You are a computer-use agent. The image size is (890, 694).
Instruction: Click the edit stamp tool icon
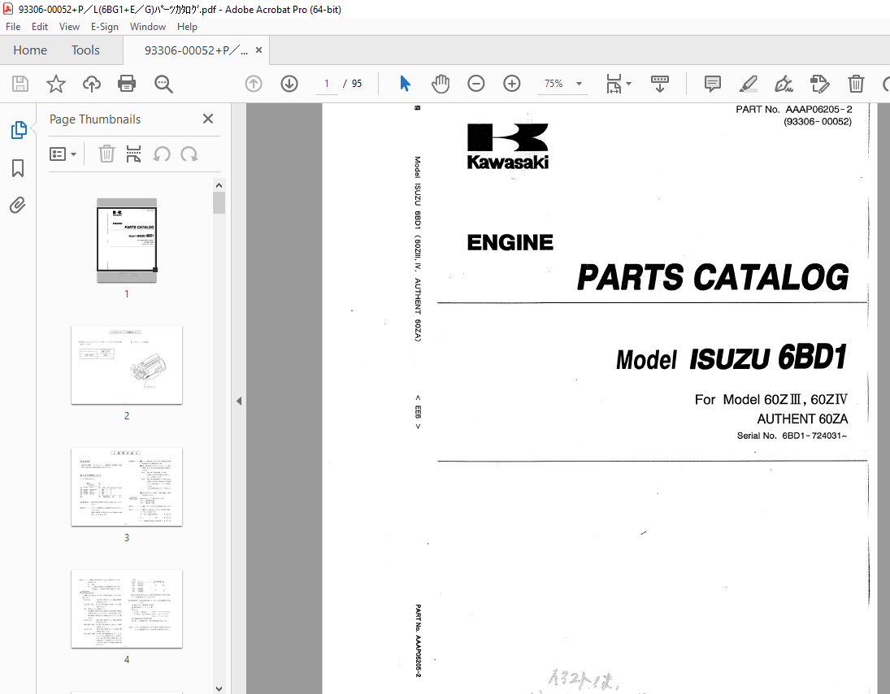(x=819, y=84)
